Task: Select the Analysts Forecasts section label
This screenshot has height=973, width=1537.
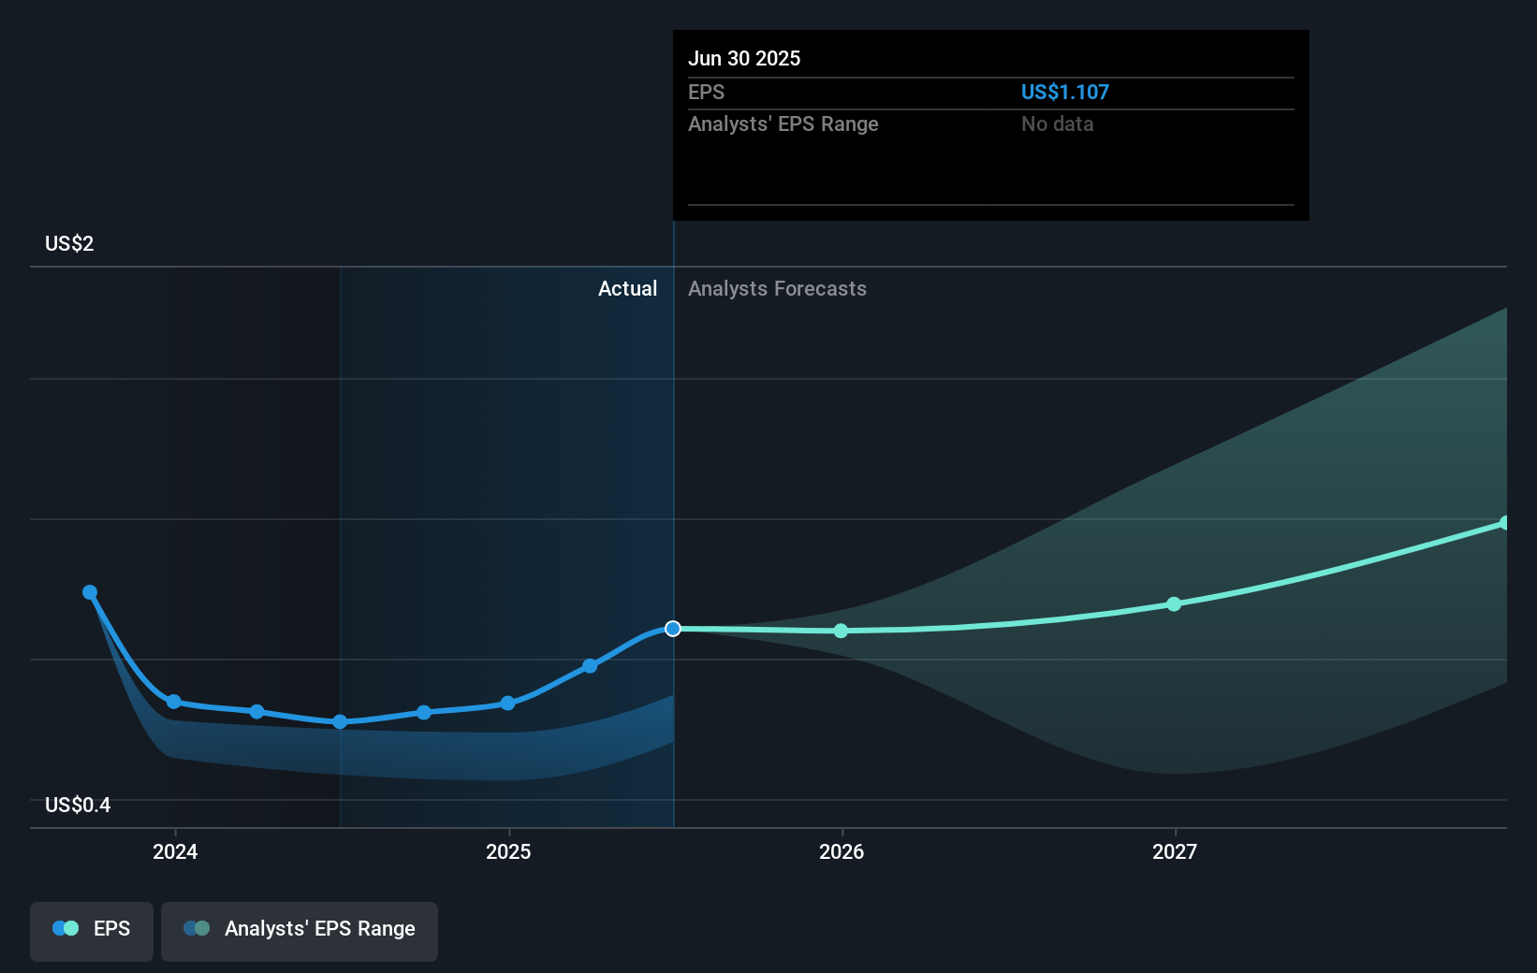Action: [x=777, y=288]
